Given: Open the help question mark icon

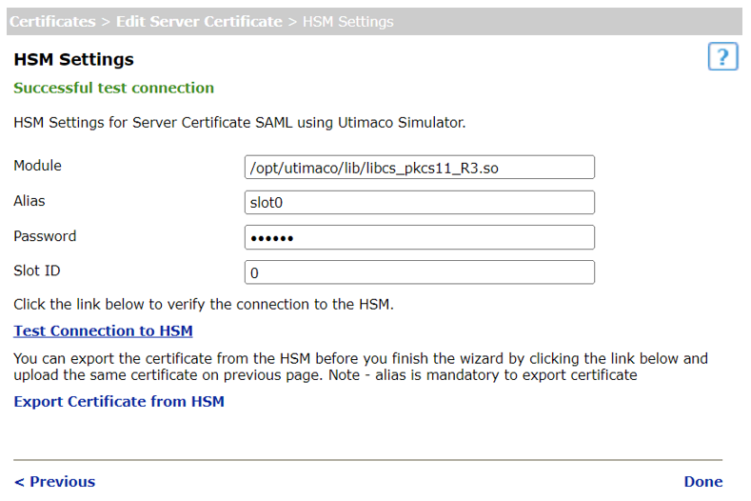Looking at the screenshot, I should [x=722, y=57].
